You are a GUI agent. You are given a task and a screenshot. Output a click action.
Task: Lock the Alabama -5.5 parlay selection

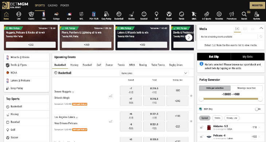[x=202, y=127]
